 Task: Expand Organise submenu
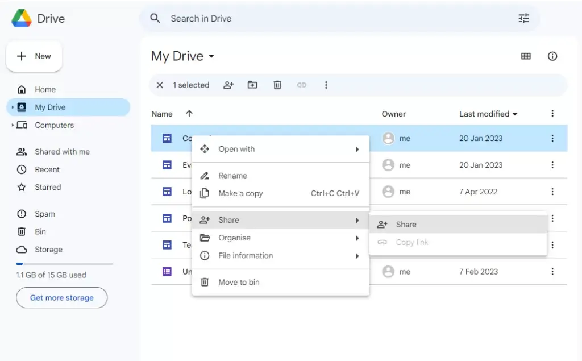pos(281,238)
